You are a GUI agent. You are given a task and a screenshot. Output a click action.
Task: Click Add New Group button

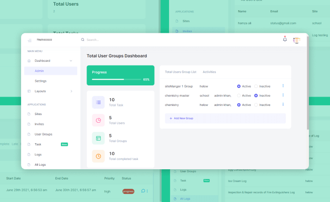click(x=225, y=118)
